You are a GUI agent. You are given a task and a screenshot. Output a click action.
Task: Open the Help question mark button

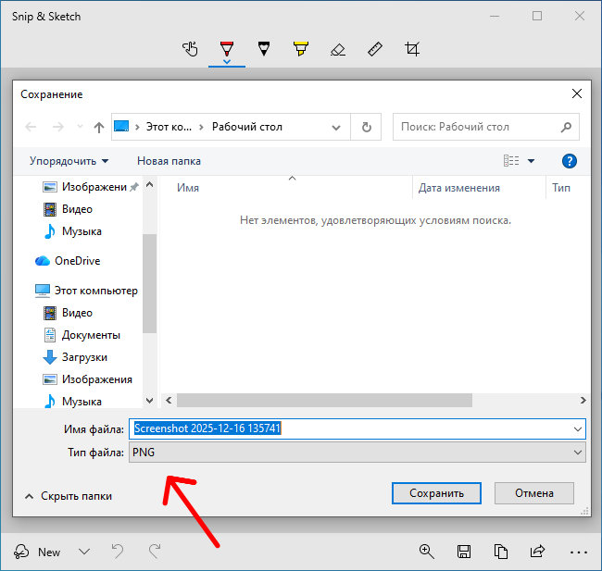[x=569, y=161]
